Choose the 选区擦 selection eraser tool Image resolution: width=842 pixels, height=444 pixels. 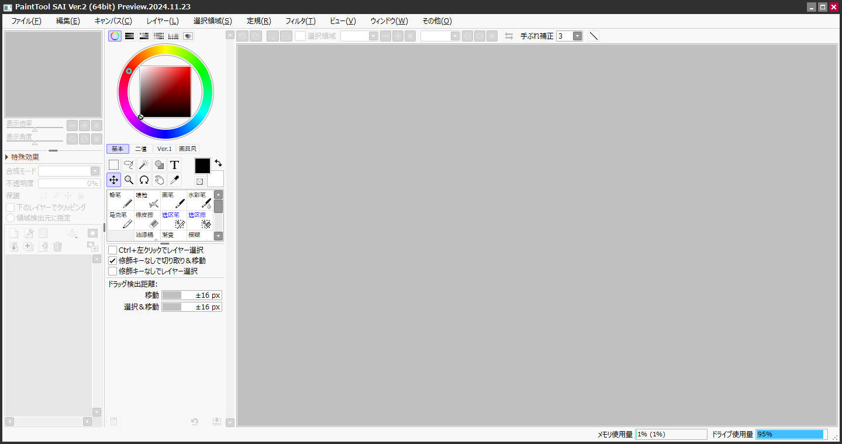point(200,220)
